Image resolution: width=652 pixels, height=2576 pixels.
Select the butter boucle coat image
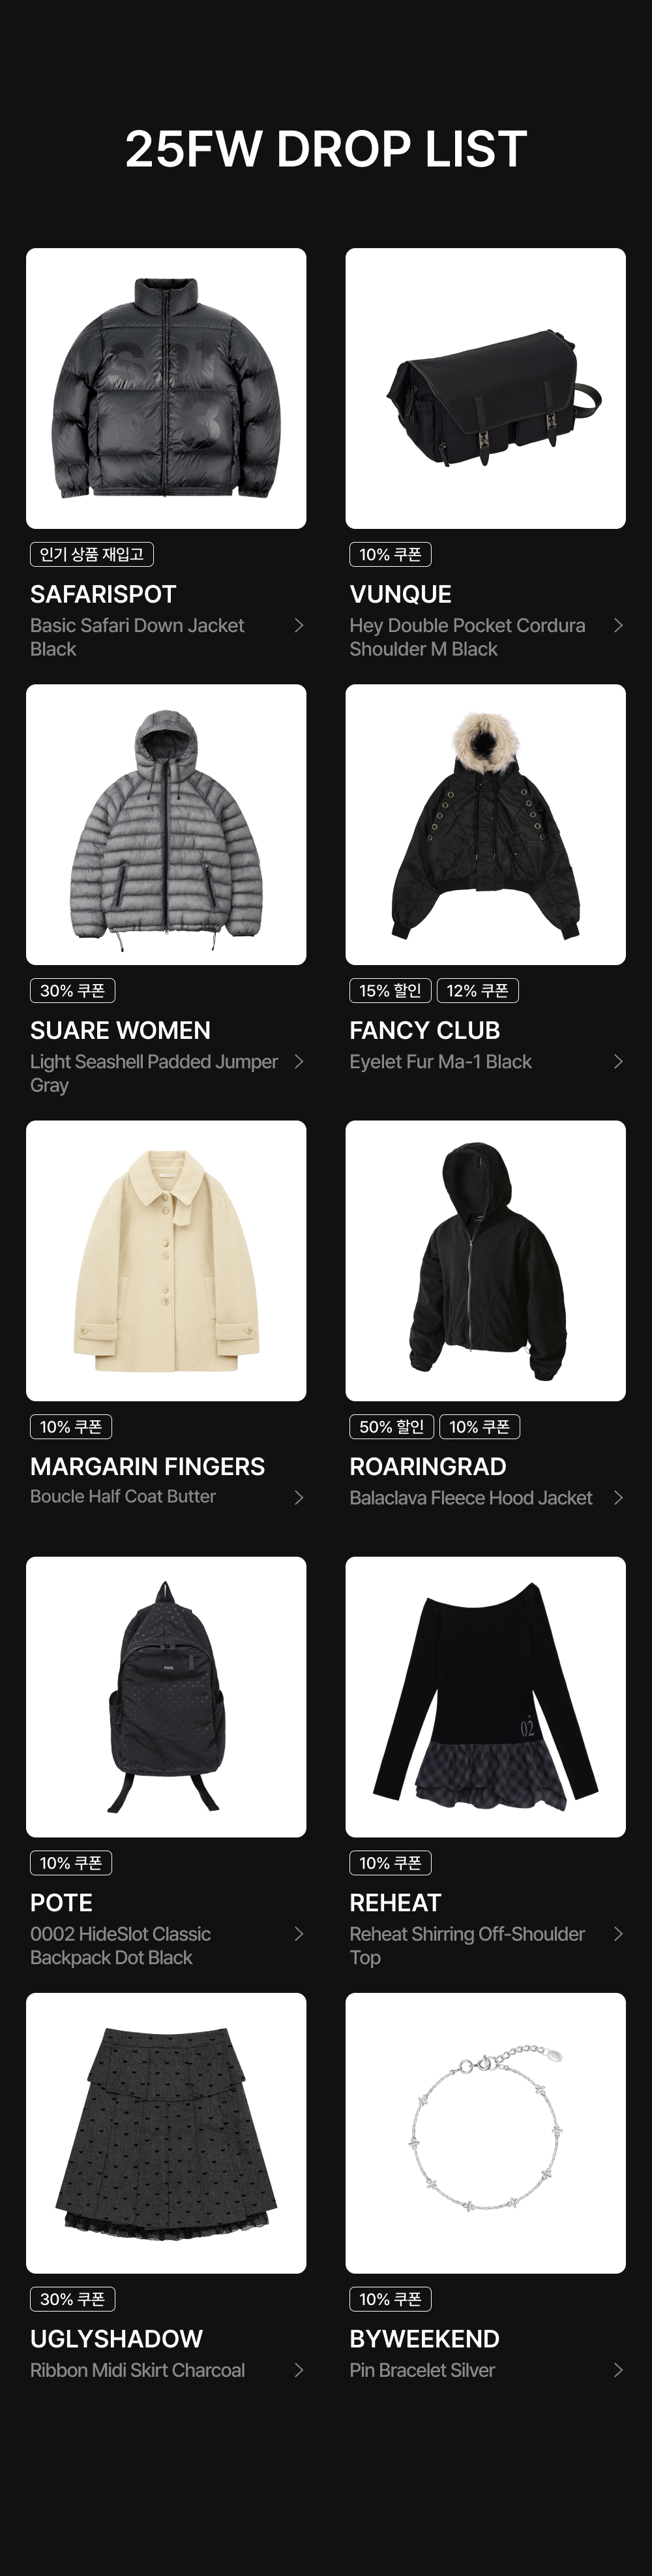pos(166,1260)
